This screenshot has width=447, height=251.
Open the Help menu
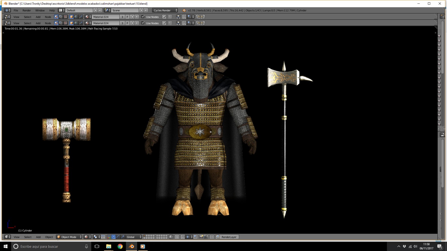pyautogui.click(x=52, y=10)
